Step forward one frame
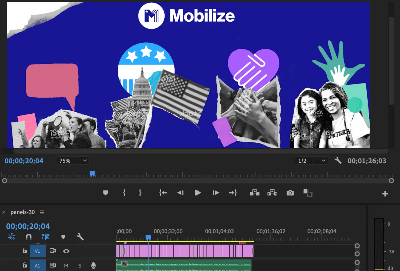 click(216, 193)
